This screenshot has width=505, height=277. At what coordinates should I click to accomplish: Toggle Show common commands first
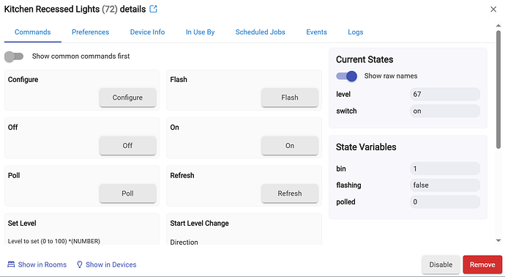pos(14,56)
